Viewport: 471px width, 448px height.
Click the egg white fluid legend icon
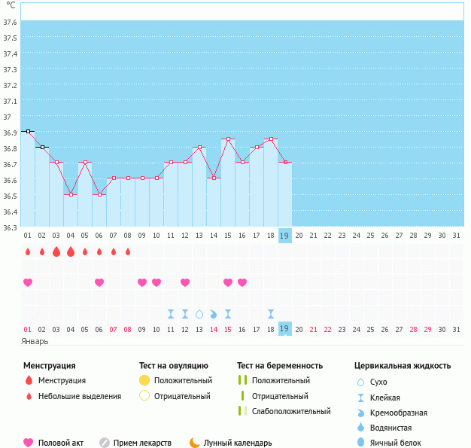coord(362,443)
